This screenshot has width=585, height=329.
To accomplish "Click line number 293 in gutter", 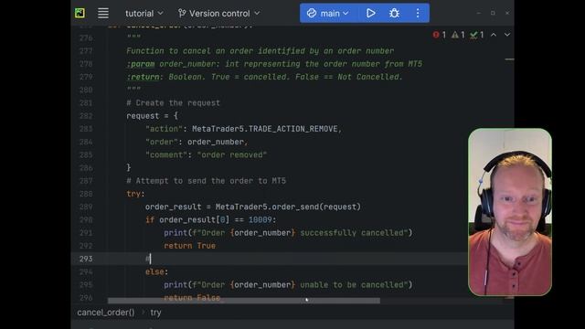I will [86, 259].
